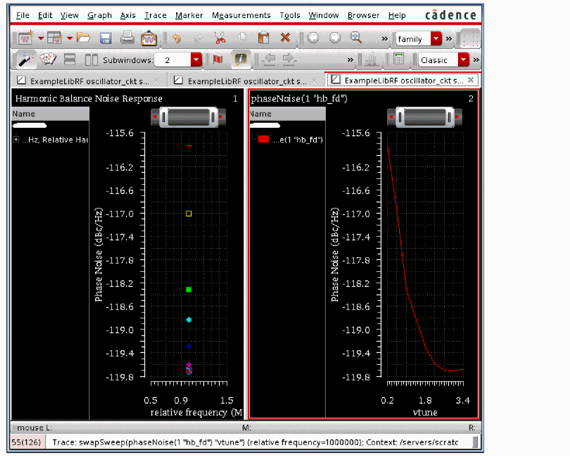Click the magnifier zoom icon
Screen dimensions: 570x456
[x=356, y=38]
